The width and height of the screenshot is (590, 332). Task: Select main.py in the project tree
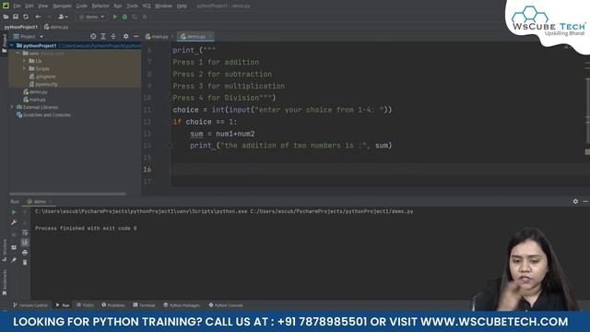coord(37,100)
